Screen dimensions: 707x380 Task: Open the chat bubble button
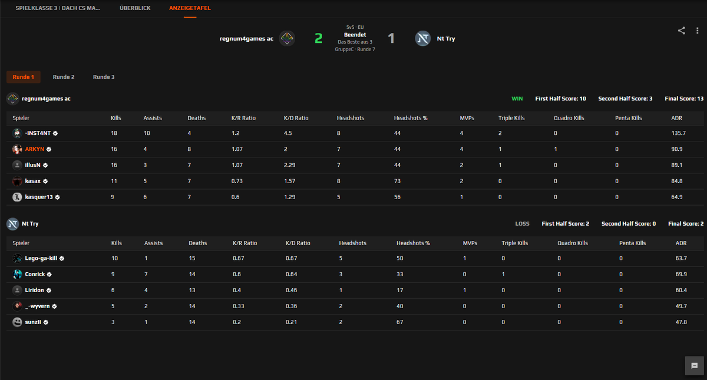(x=695, y=365)
